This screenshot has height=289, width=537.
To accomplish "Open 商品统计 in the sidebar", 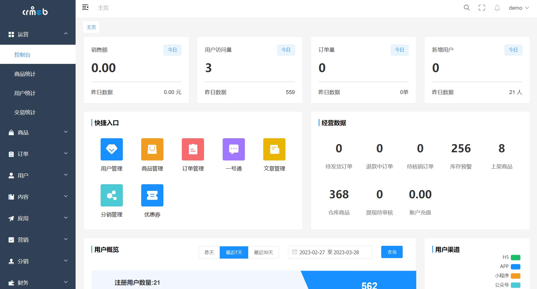I will click(38, 74).
